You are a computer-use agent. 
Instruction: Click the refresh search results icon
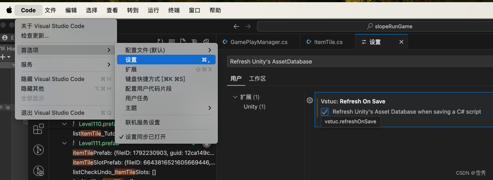coord(160,42)
